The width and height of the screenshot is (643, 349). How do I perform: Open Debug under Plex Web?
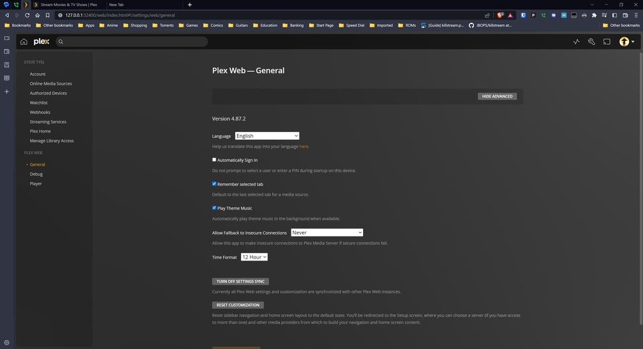pos(36,174)
